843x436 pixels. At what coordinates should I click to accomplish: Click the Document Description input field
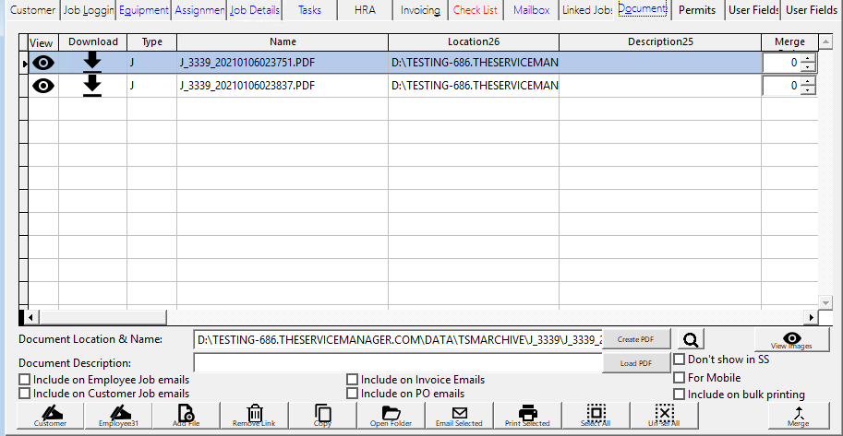click(398, 363)
